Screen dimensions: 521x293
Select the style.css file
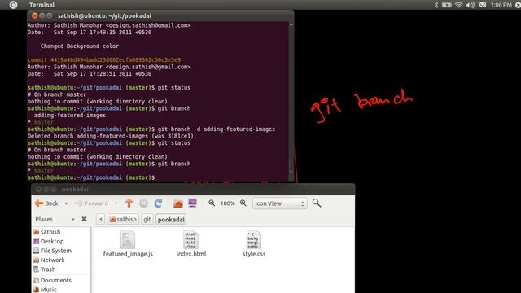254,244
